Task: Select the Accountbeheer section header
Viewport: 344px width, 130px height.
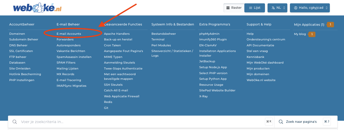Action: click(22, 24)
